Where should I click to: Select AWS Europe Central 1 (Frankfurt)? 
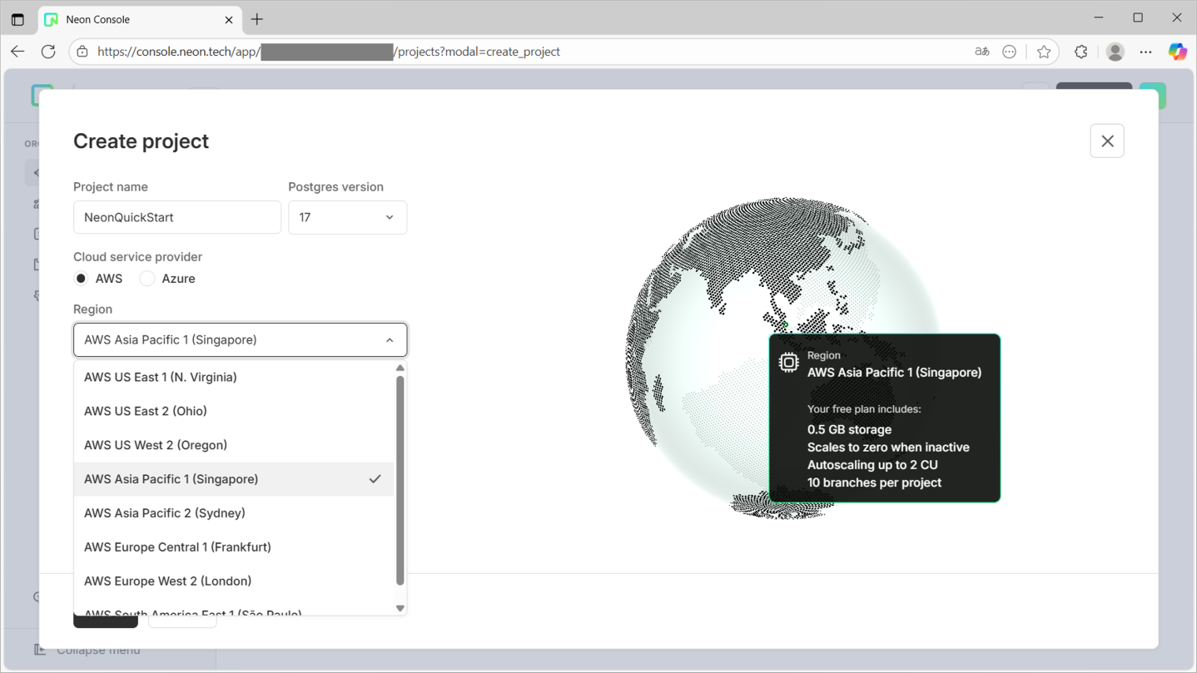(x=177, y=547)
